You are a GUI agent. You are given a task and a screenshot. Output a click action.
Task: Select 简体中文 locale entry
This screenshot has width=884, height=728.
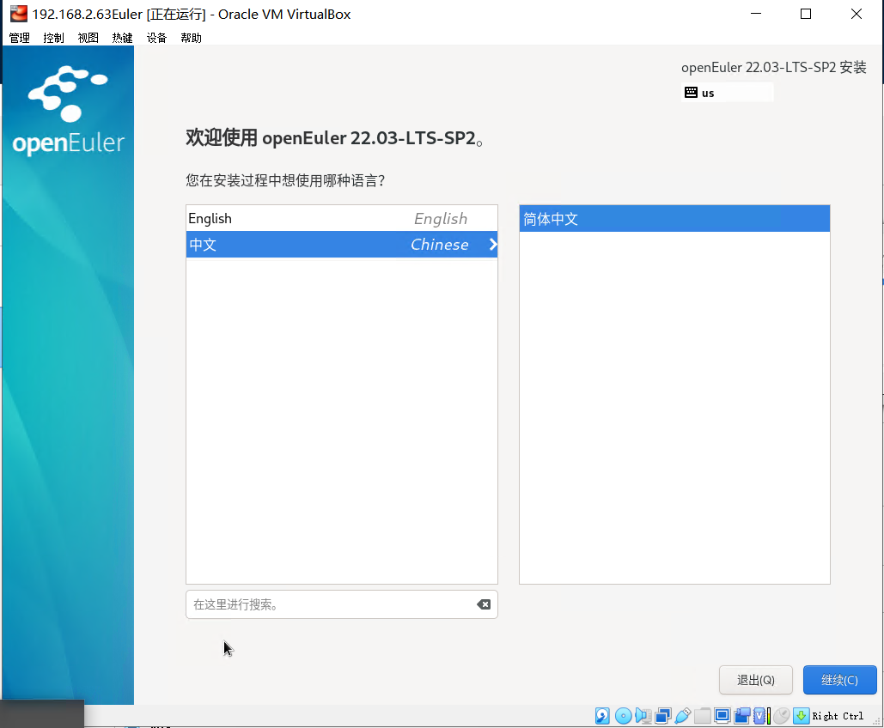pos(674,219)
